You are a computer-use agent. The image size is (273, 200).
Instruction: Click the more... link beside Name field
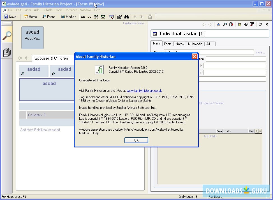click(x=260, y=52)
